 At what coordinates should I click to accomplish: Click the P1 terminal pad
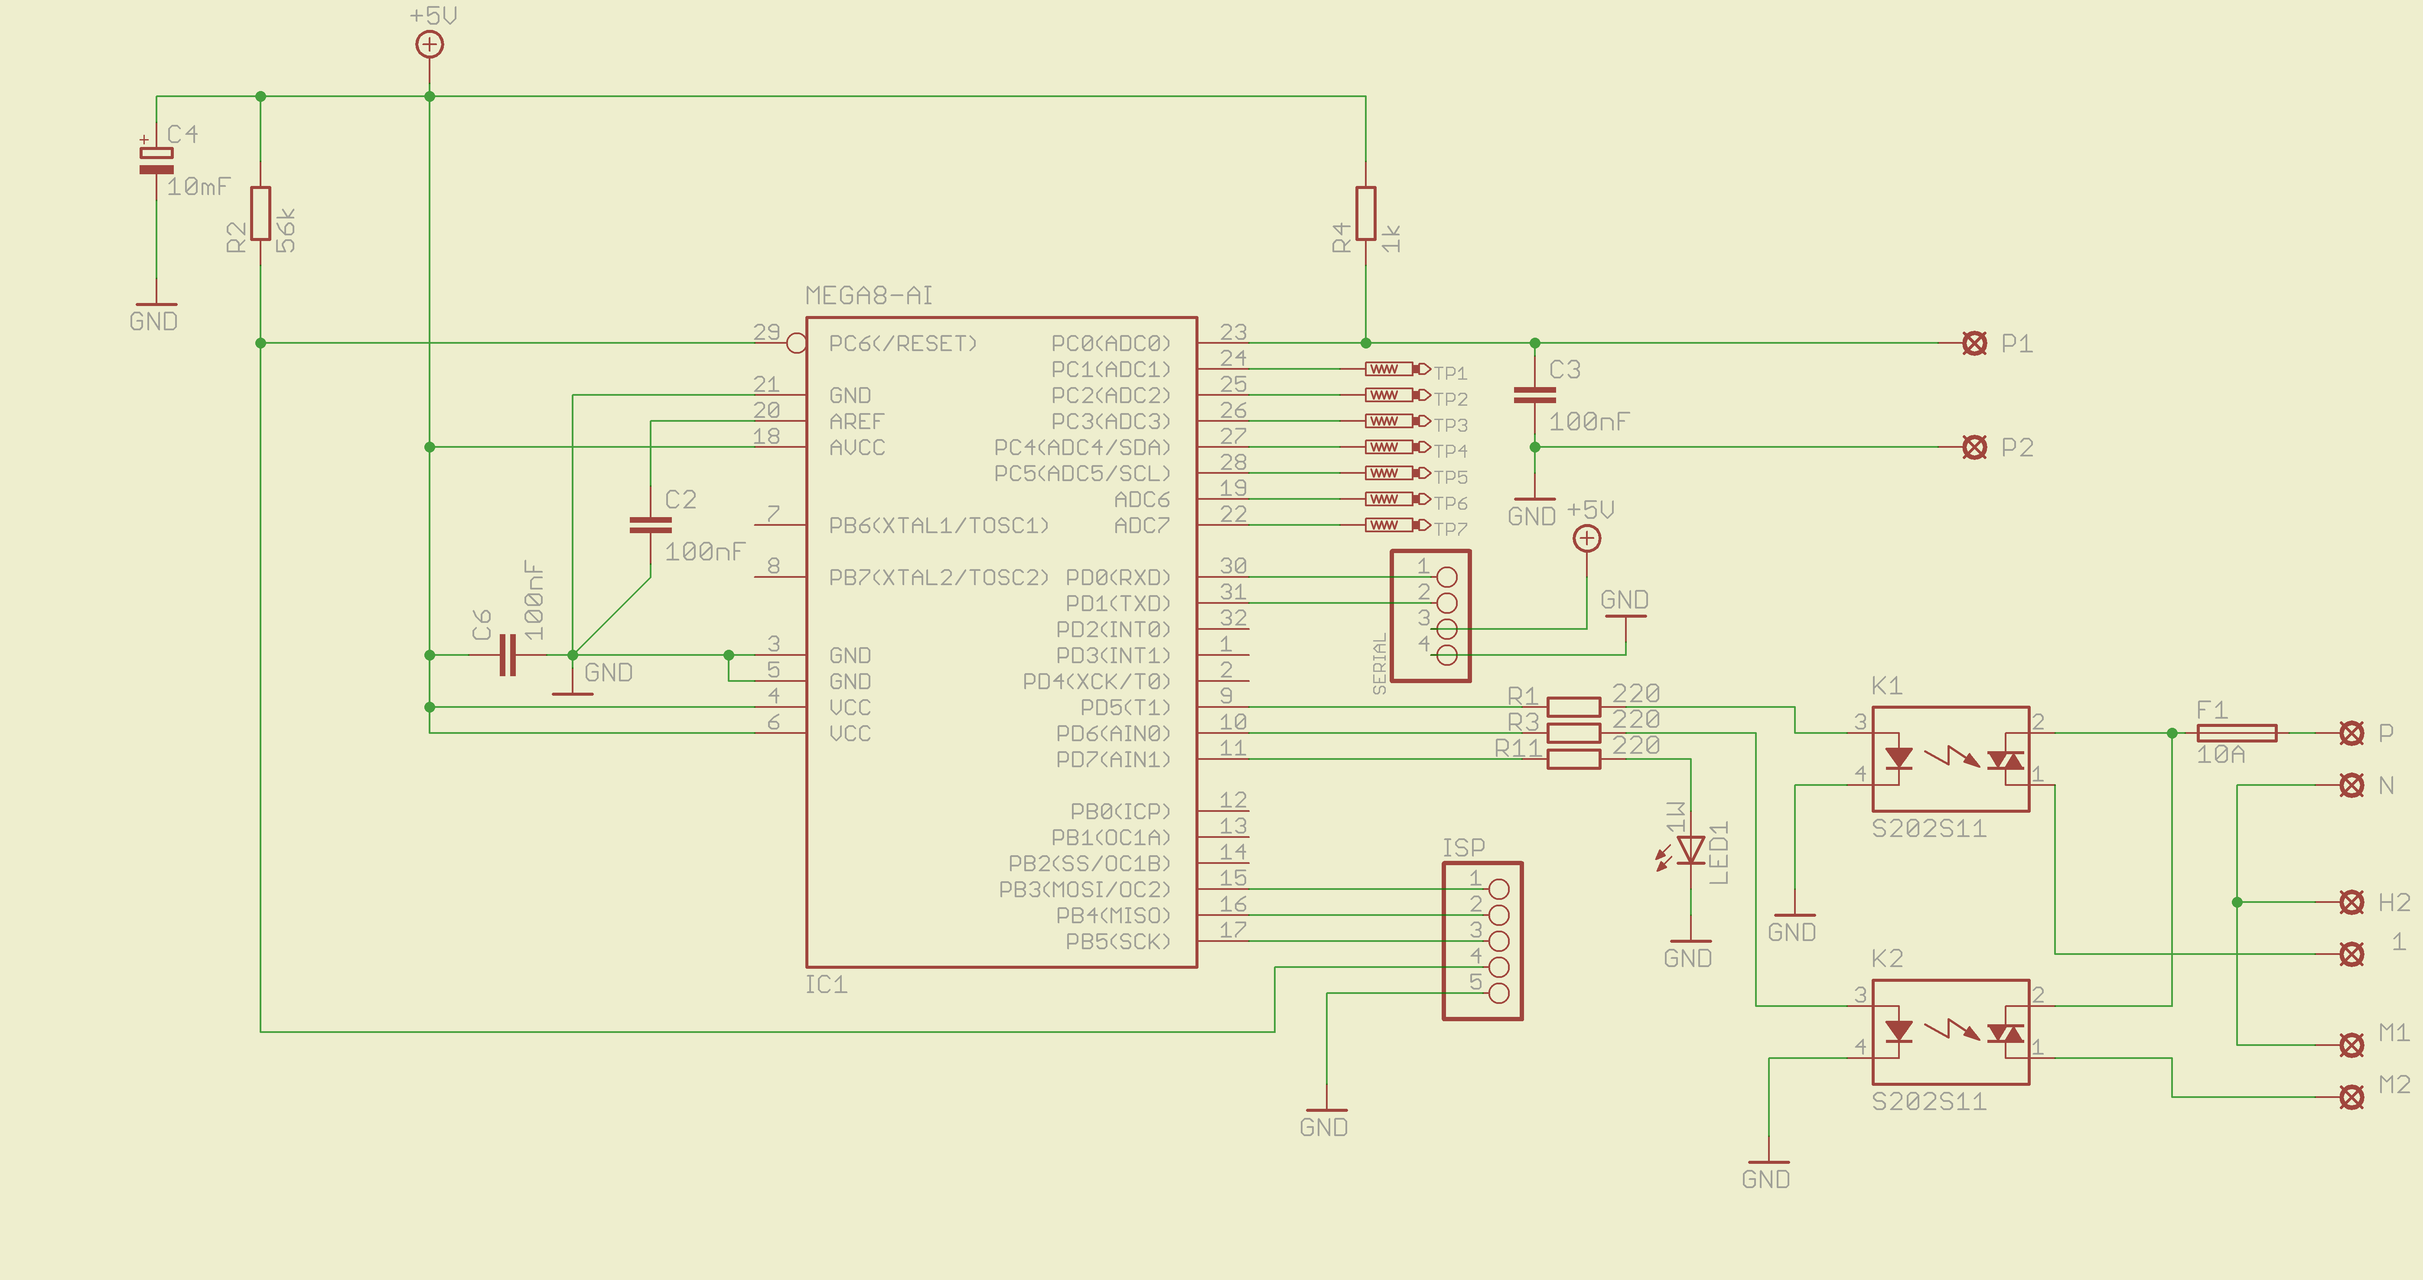[x=1975, y=343]
